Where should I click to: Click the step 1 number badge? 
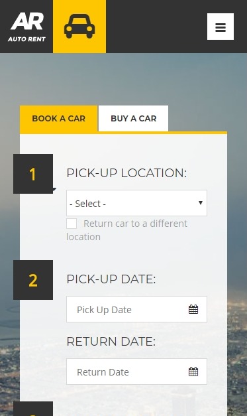coord(33,174)
